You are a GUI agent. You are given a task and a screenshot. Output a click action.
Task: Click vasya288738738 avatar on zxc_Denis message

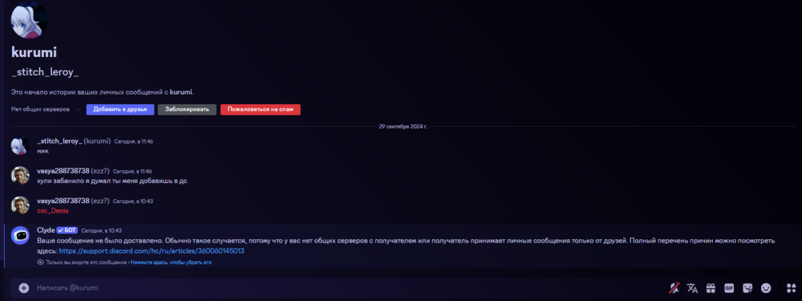(x=20, y=205)
